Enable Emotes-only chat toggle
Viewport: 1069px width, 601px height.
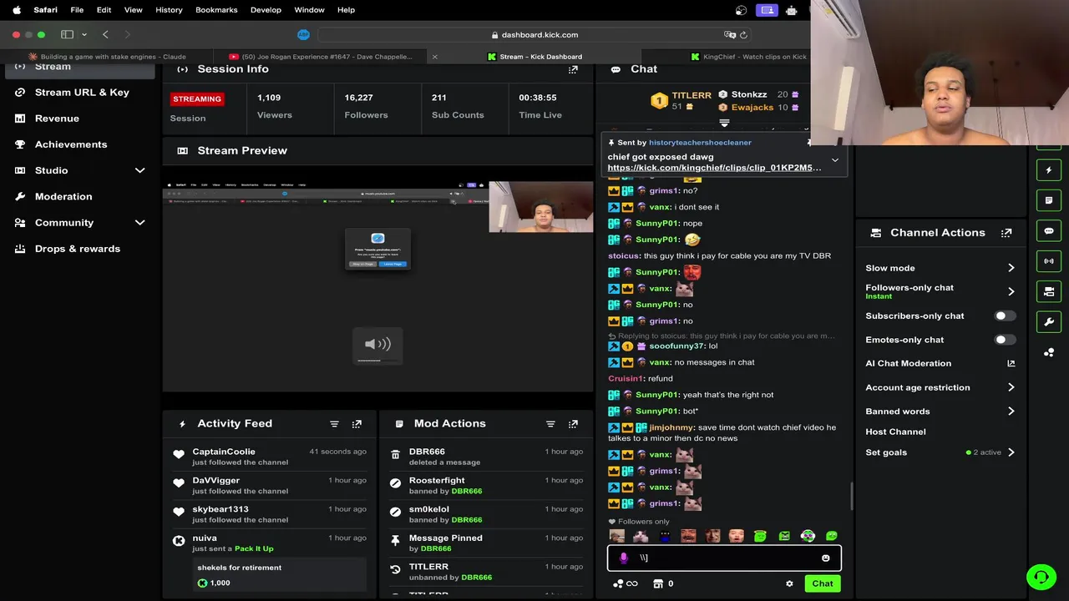[x=1006, y=340]
